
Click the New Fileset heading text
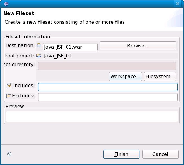(x=19, y=14)
